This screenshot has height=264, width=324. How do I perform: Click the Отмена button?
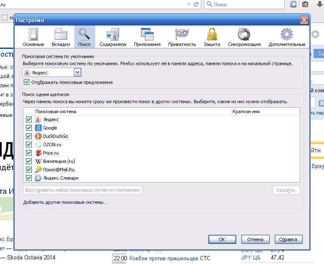(x=256, y=239)
